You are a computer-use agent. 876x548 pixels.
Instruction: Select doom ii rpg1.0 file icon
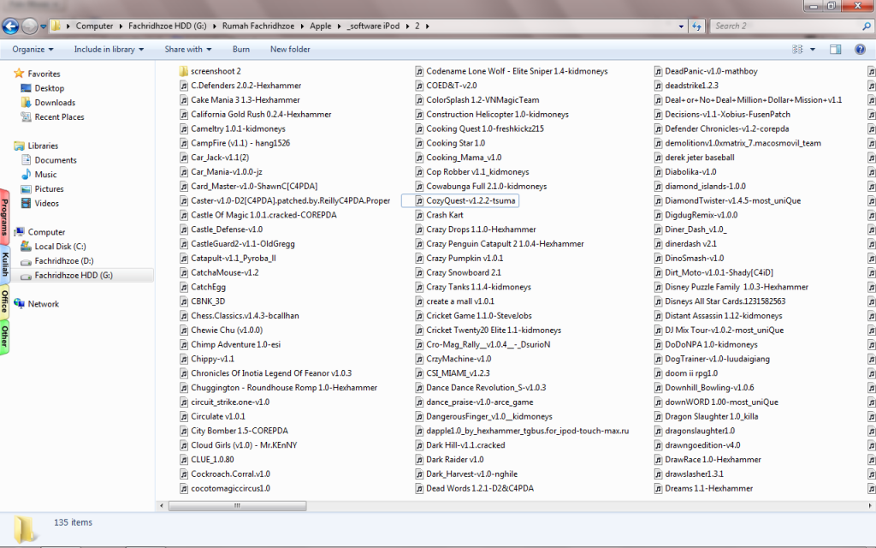click(x=658, y=373)
